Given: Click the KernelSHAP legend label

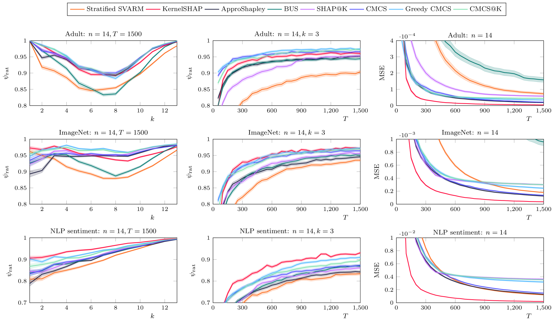Looking at the screenshot, I should (x=182, y=9).
